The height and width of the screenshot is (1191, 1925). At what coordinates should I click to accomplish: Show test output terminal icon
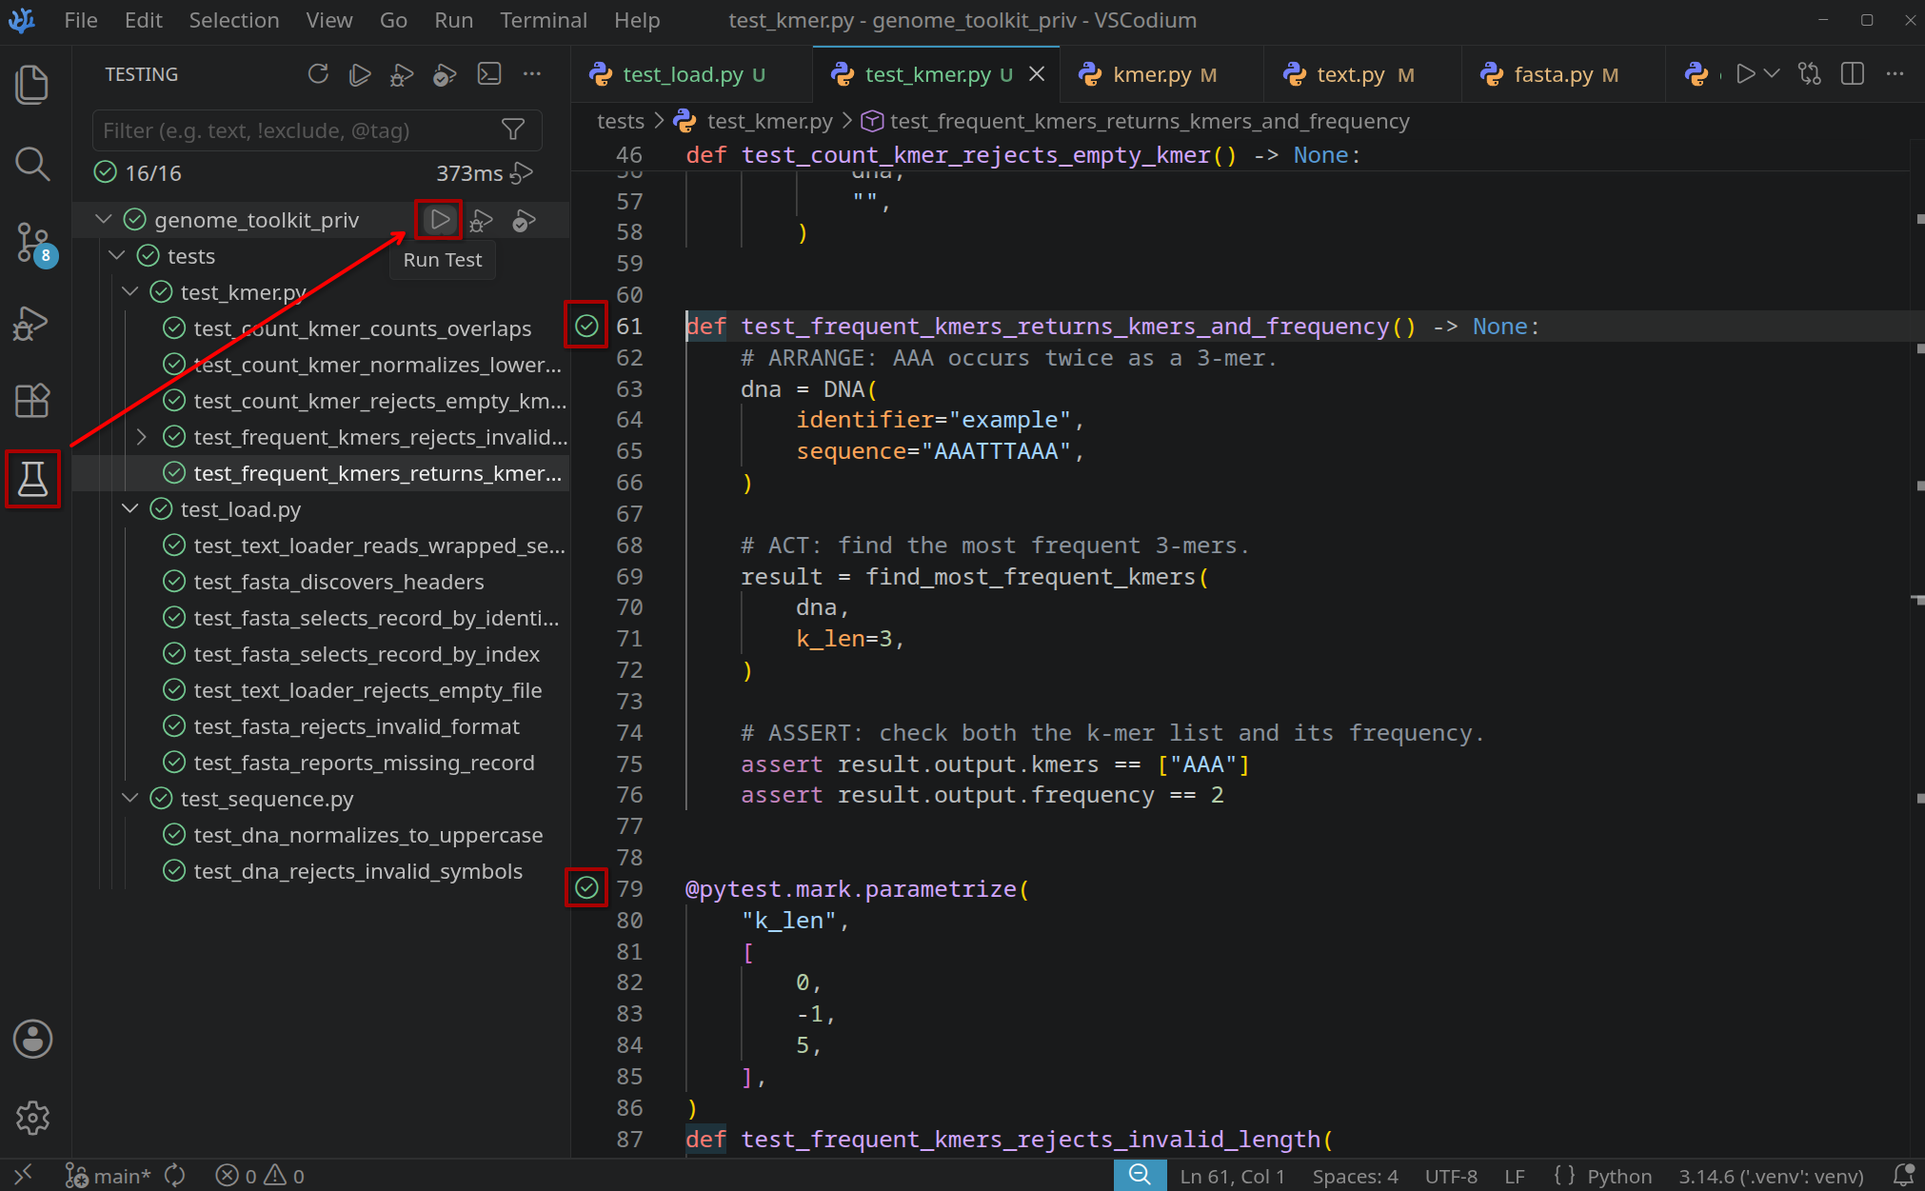tap(489, 74)
